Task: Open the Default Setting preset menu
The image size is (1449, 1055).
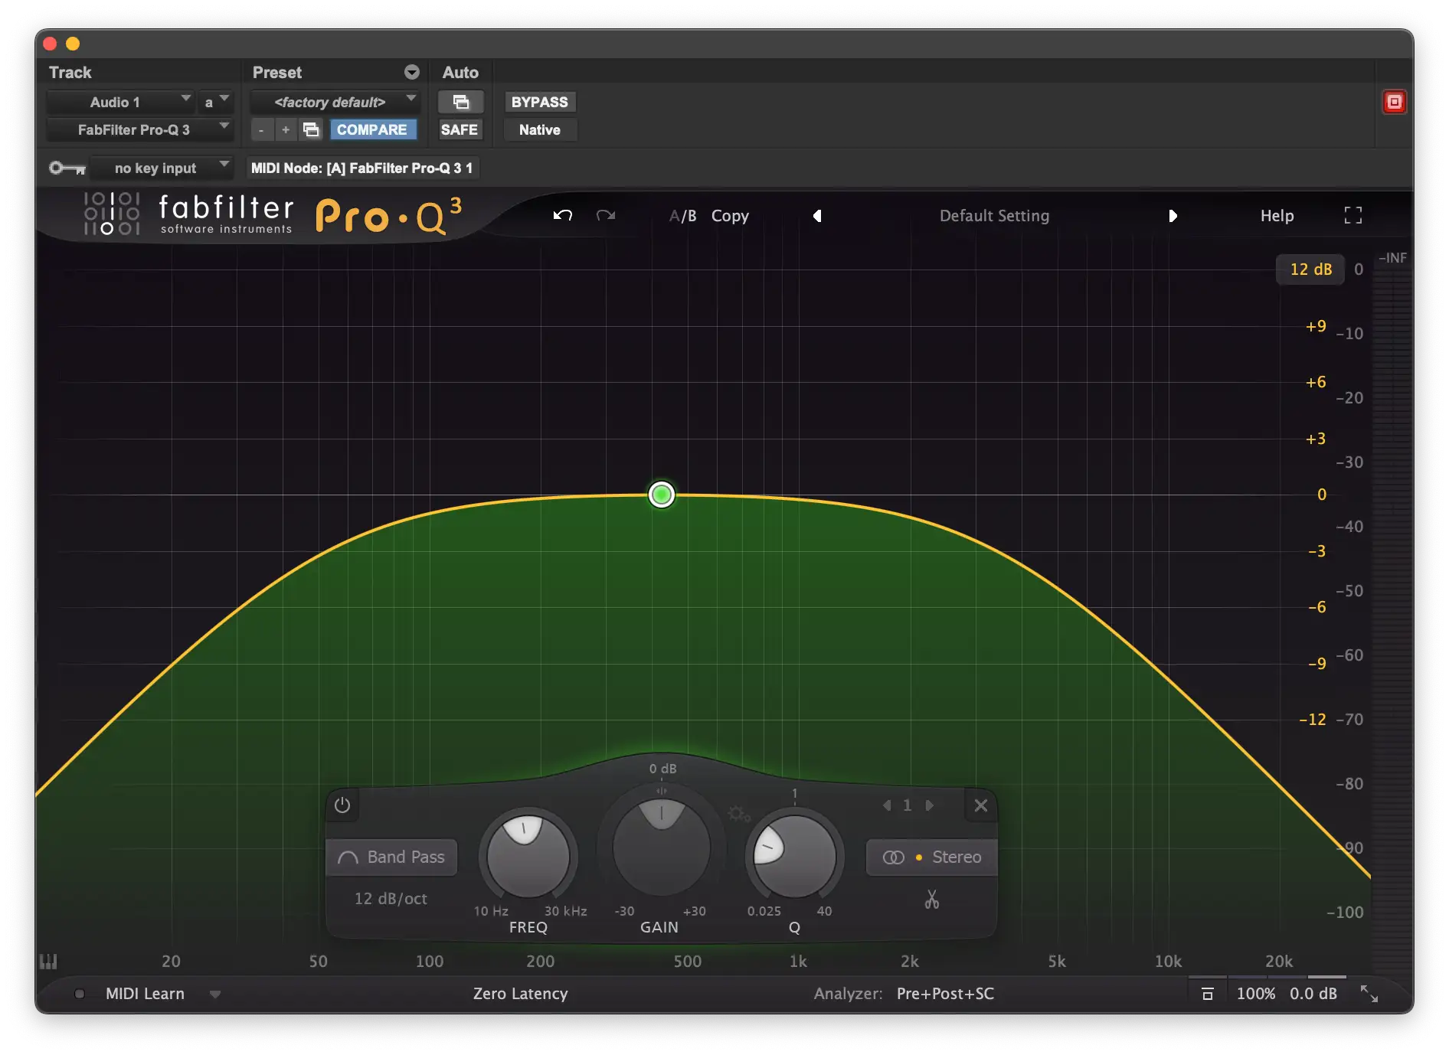Action: click(994, 216)
